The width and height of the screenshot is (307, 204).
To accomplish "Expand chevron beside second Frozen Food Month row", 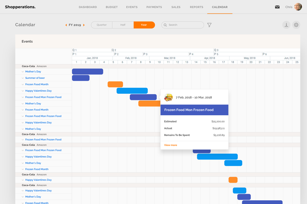I will coord(23,110).
